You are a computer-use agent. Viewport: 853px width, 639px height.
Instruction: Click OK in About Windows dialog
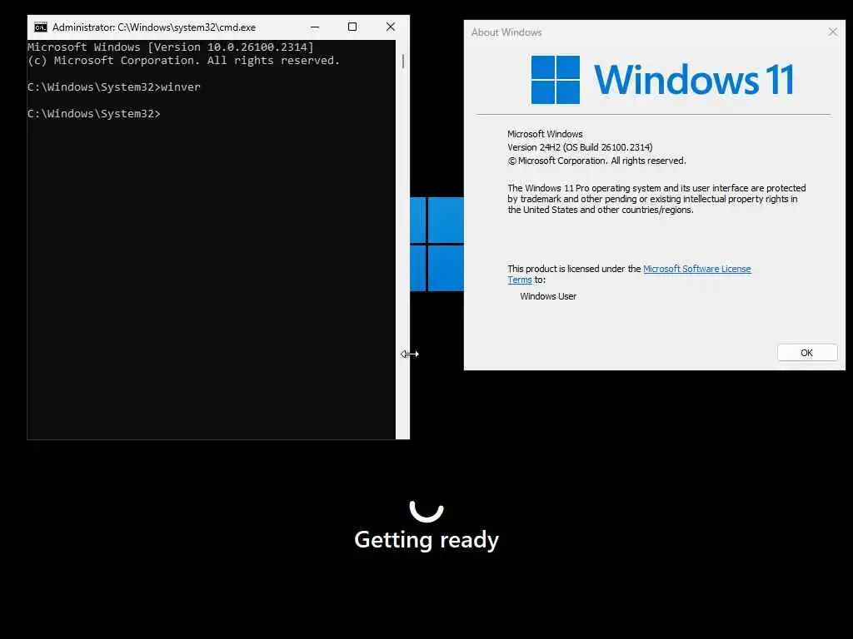807,353
